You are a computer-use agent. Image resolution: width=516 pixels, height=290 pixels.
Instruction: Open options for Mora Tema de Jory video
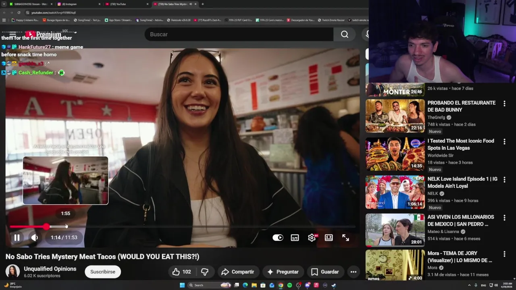click(x=504, y=254)
